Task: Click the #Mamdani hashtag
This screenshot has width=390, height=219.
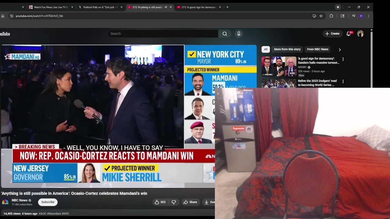Action: click(x=54, y=214)
